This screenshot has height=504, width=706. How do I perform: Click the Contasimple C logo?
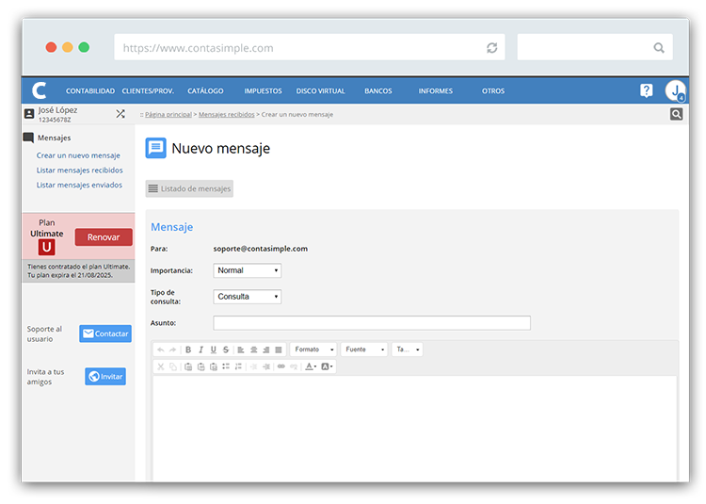(x=40, y=90)
